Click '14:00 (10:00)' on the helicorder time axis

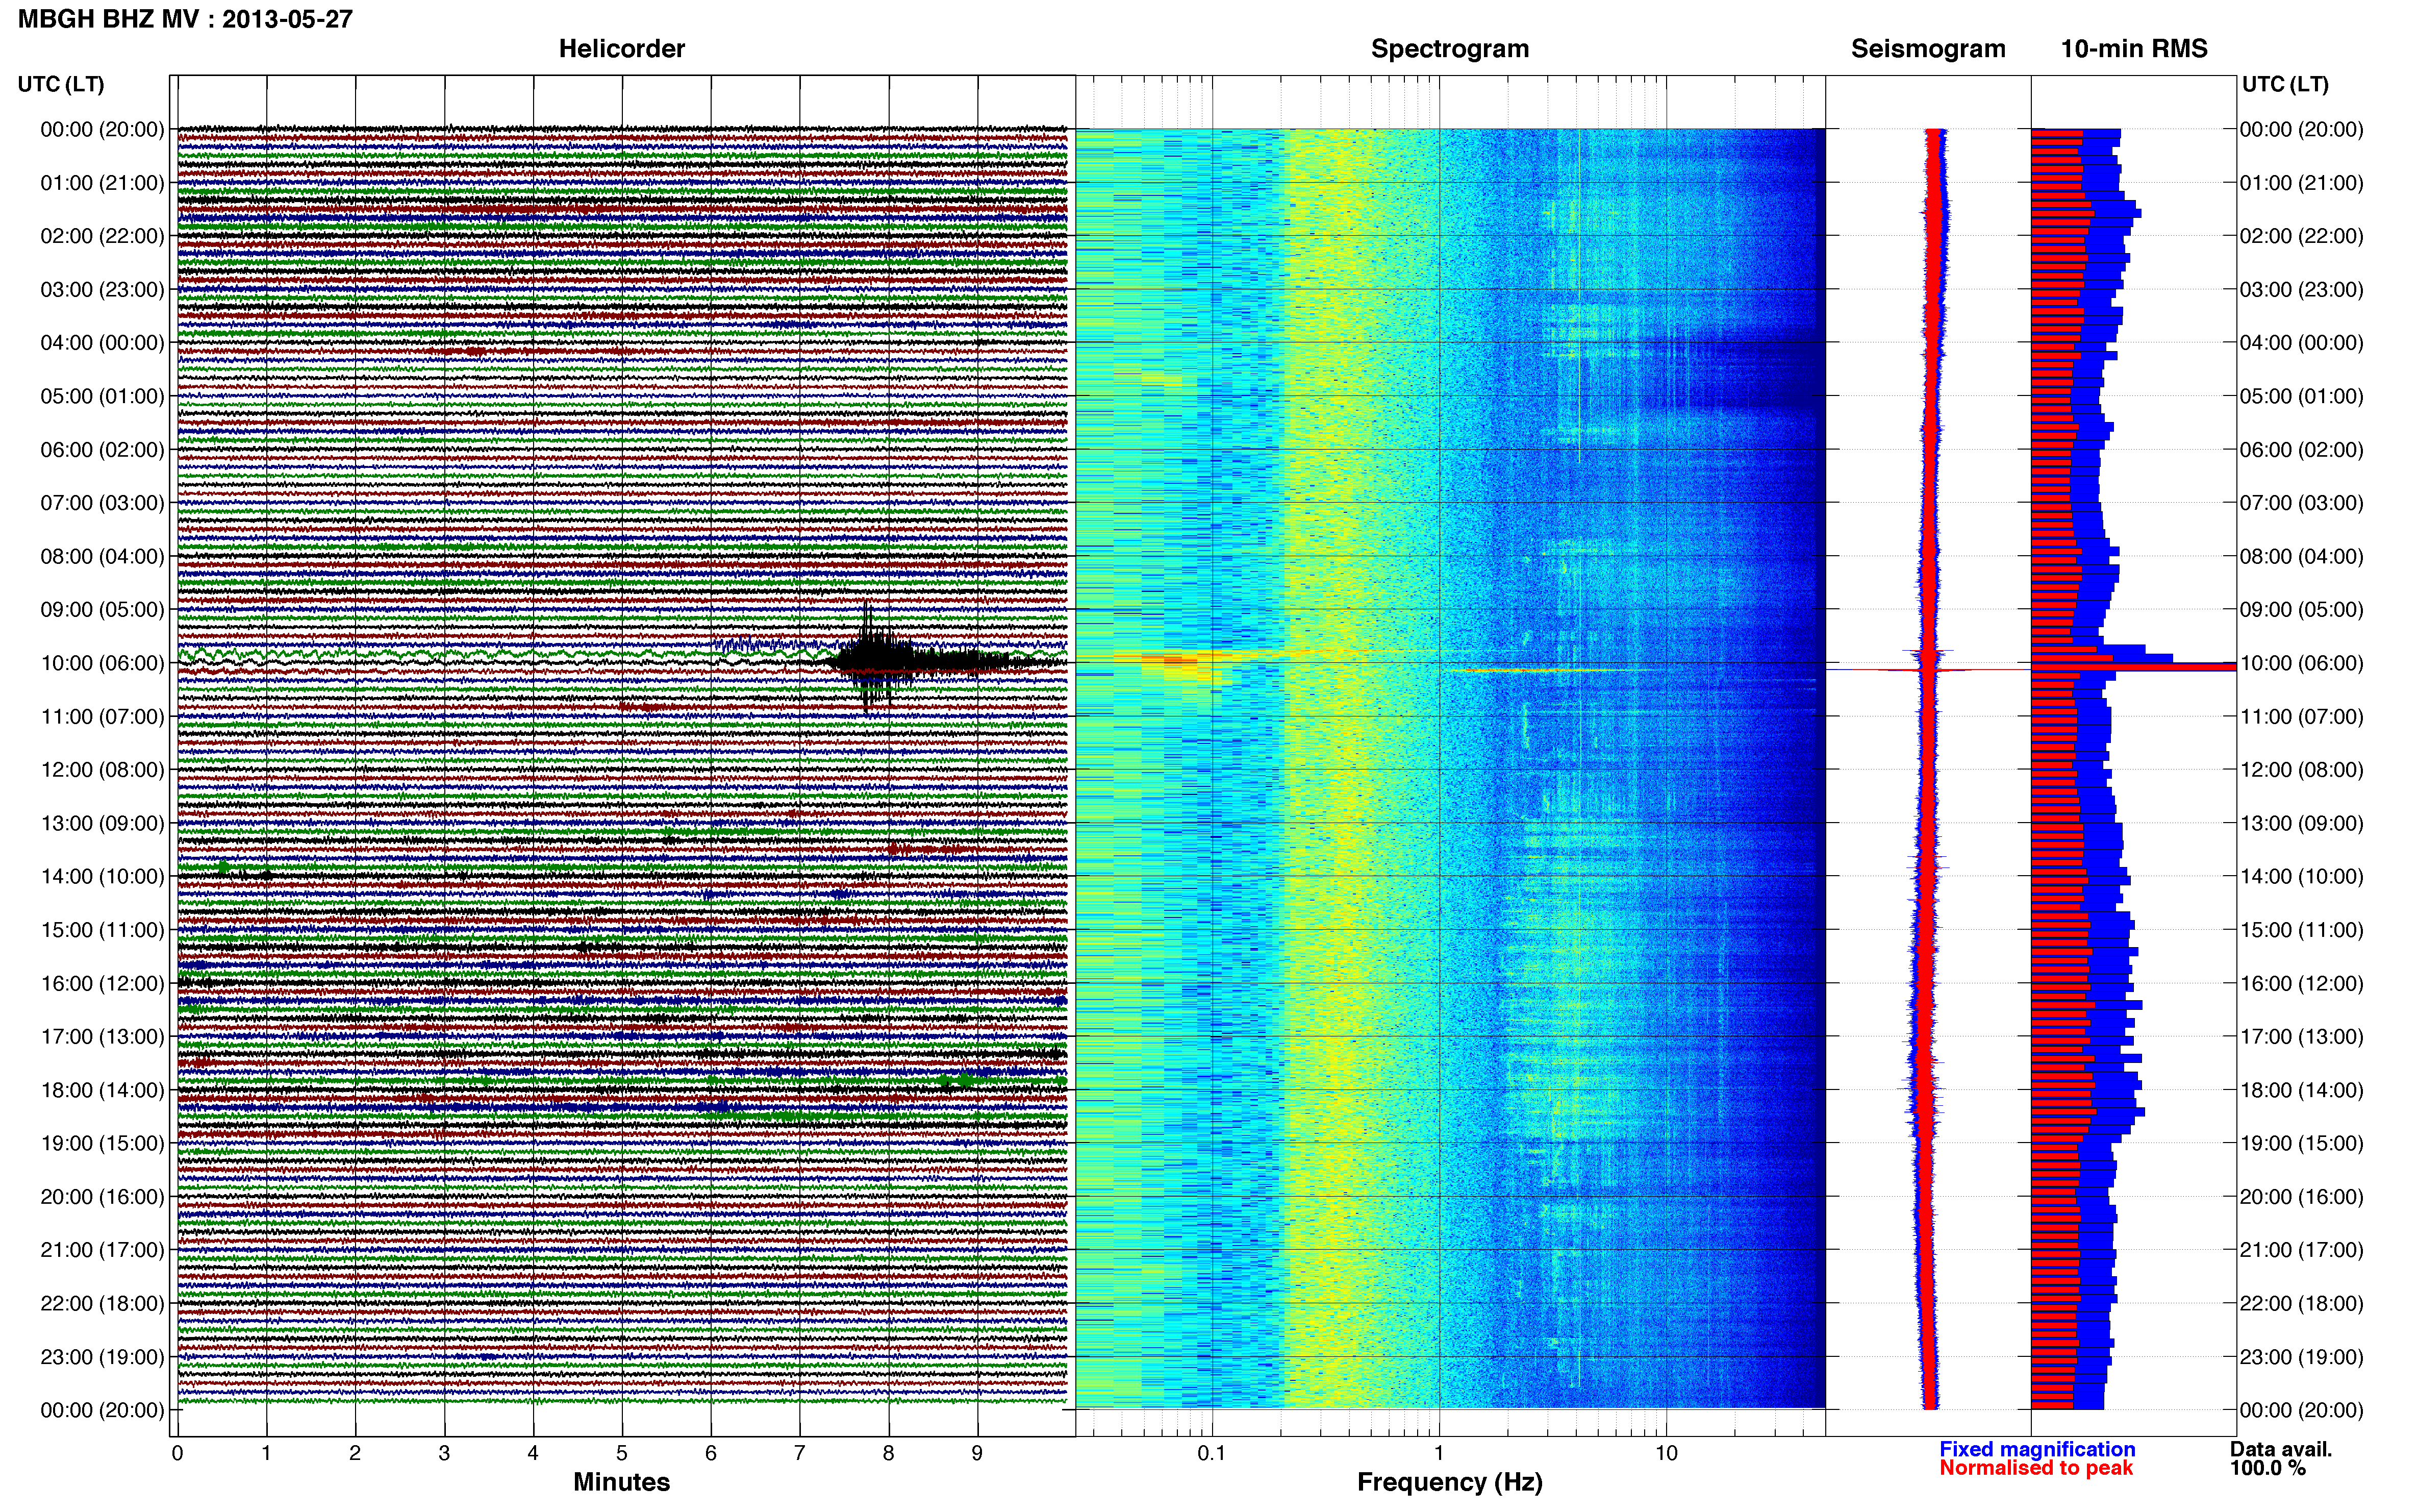(x=102, y=876)
